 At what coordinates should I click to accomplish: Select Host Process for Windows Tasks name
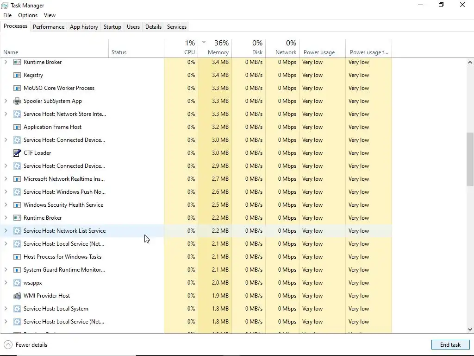(62, 257)
